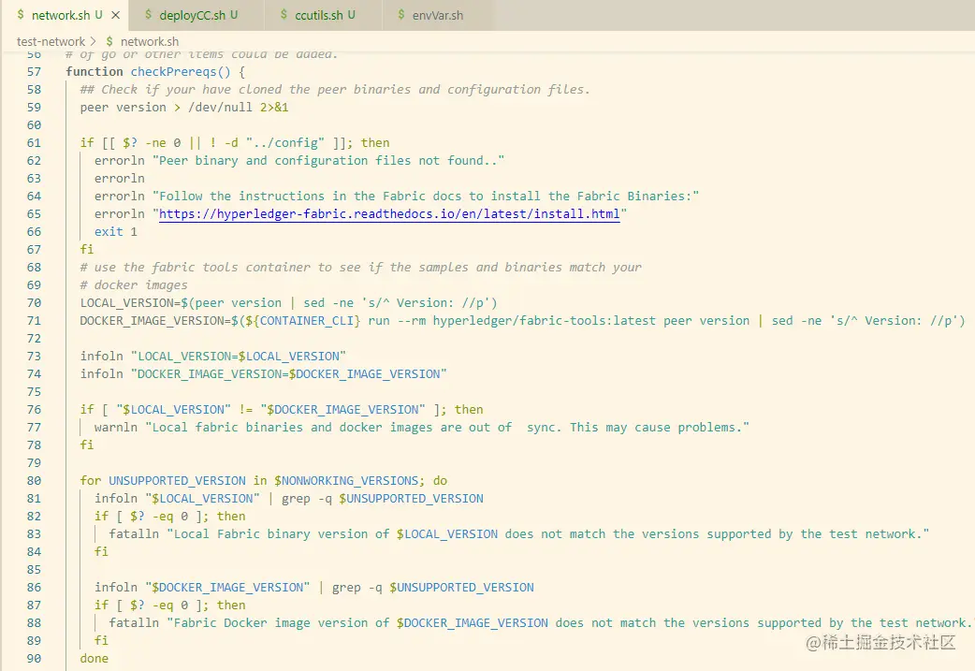Open the envVar.sh tab

coord(438,15)
